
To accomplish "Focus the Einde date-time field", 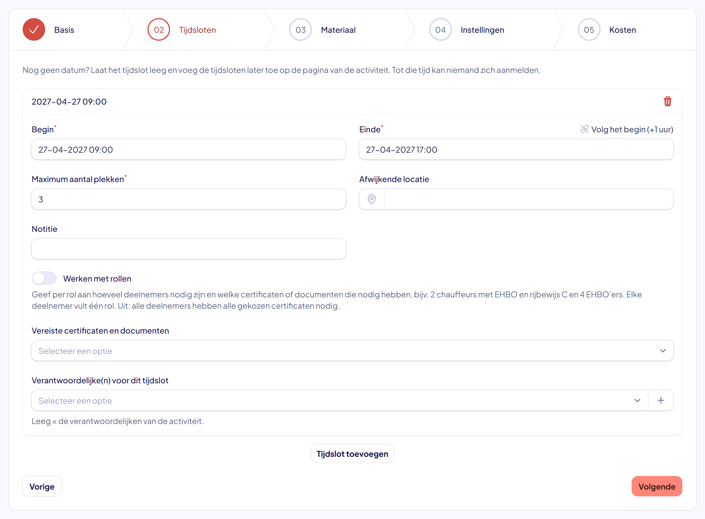I will tap(516, 149).
